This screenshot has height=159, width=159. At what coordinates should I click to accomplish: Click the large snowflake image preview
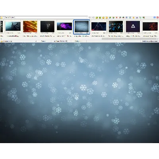(79, 93)
